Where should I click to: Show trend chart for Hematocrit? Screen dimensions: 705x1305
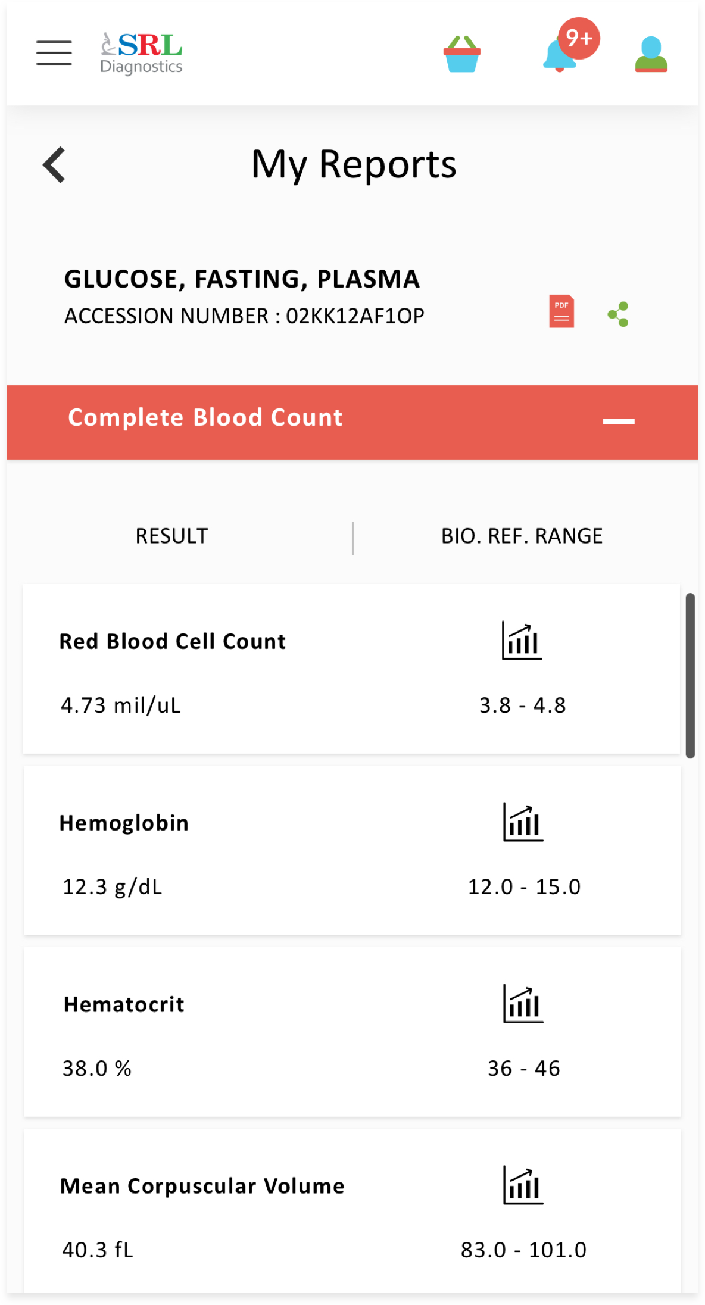pyautogui.click(x=523, y=1004)
